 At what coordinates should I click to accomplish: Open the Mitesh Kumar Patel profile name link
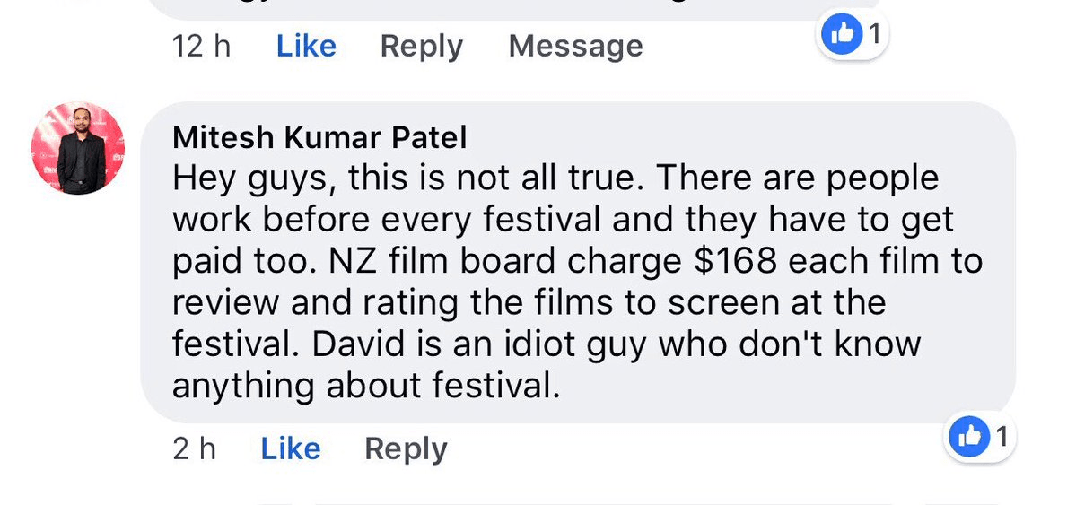tap(319, 136)
